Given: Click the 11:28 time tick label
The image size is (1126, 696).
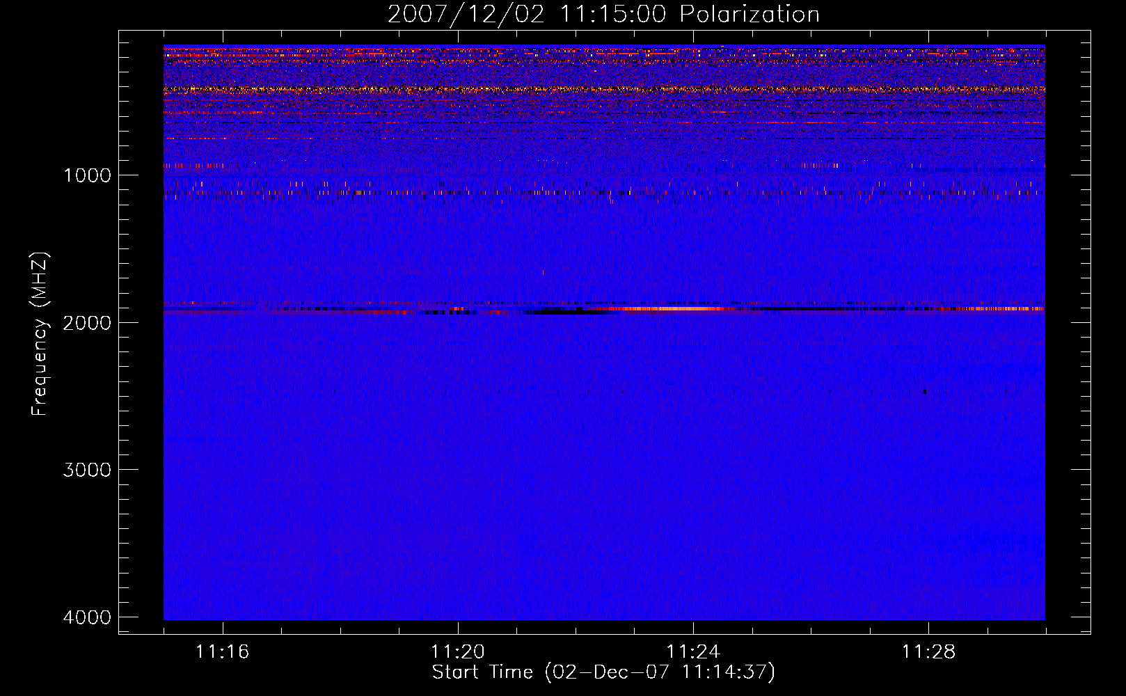Looking at the screenshot, I should pyautogui.click(x=929, y=652).
